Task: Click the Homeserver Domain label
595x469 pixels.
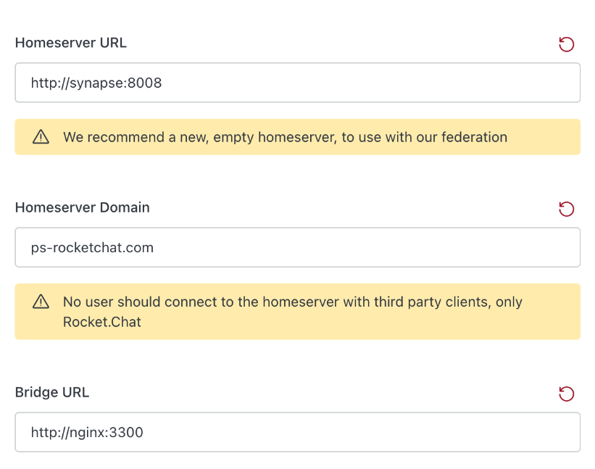Action: 82,207
